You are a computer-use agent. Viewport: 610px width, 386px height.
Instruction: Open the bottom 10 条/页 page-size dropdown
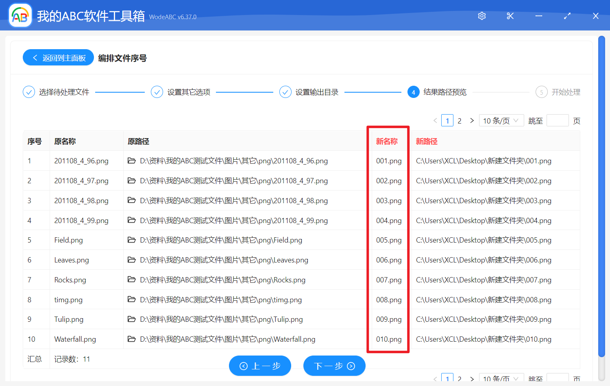(x=501, y=377)
